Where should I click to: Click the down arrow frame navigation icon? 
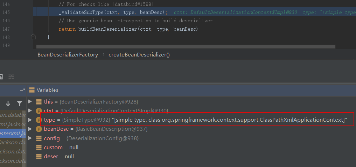tap(8, 103)
